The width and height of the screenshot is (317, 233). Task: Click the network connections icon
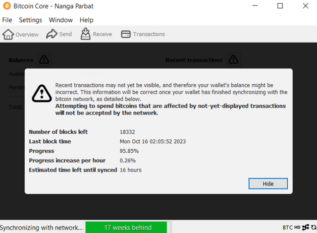click(x=306, y=228)
